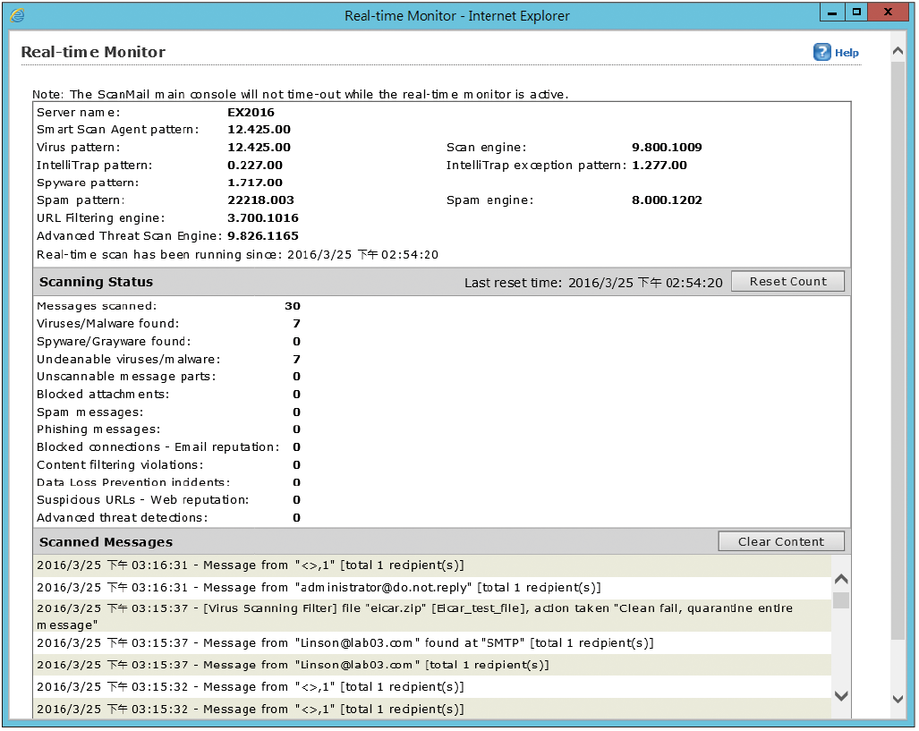Click the Spyware/Grayware found label
Screen dimensions: 919x731
tap(114, 342)
